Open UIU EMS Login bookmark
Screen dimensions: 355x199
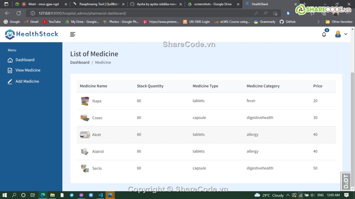coord(196,22)
